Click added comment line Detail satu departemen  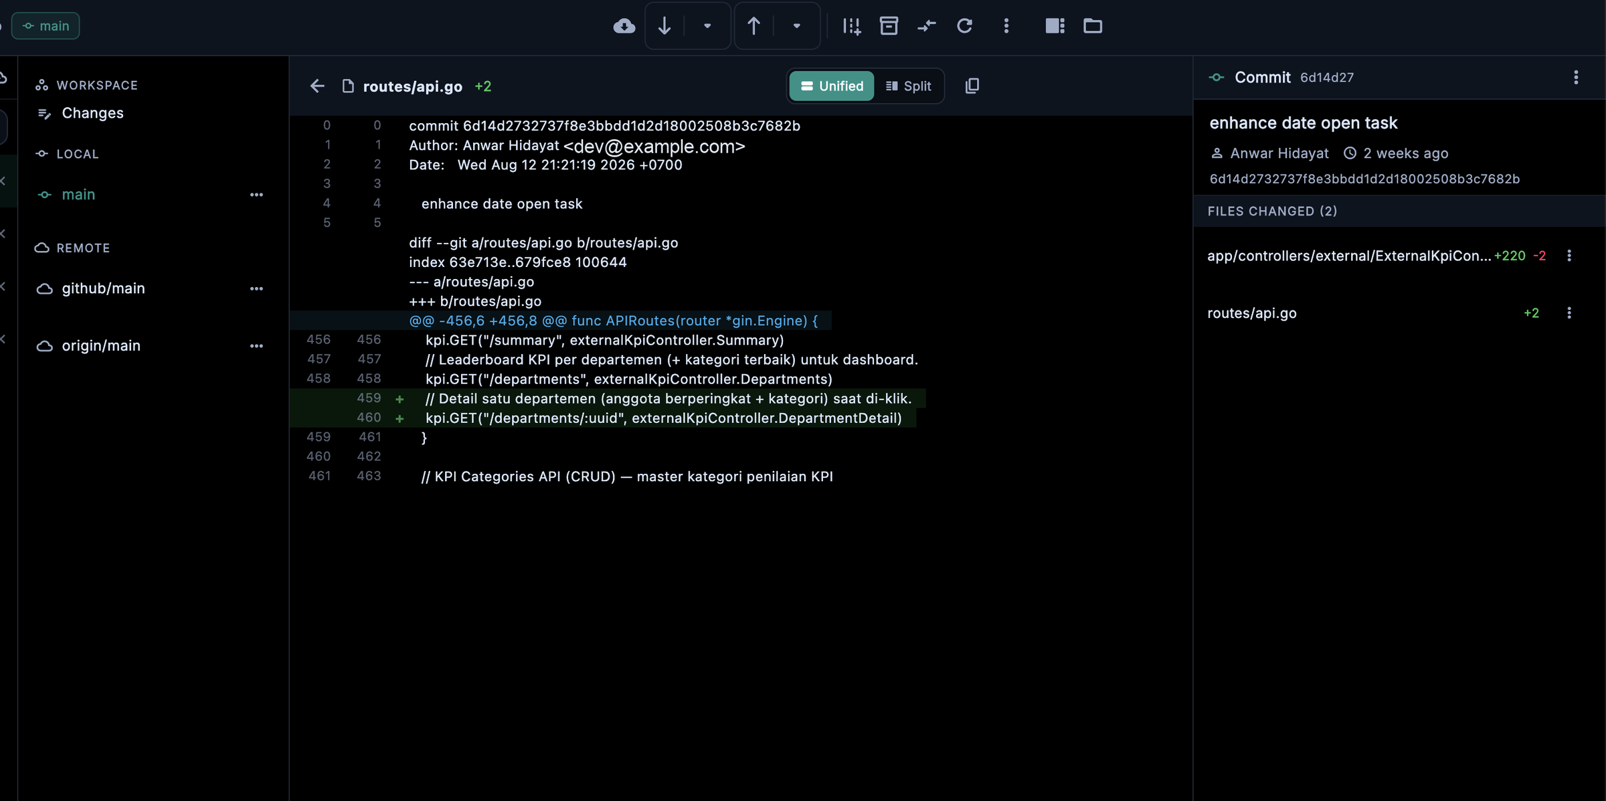coord(668,399)
